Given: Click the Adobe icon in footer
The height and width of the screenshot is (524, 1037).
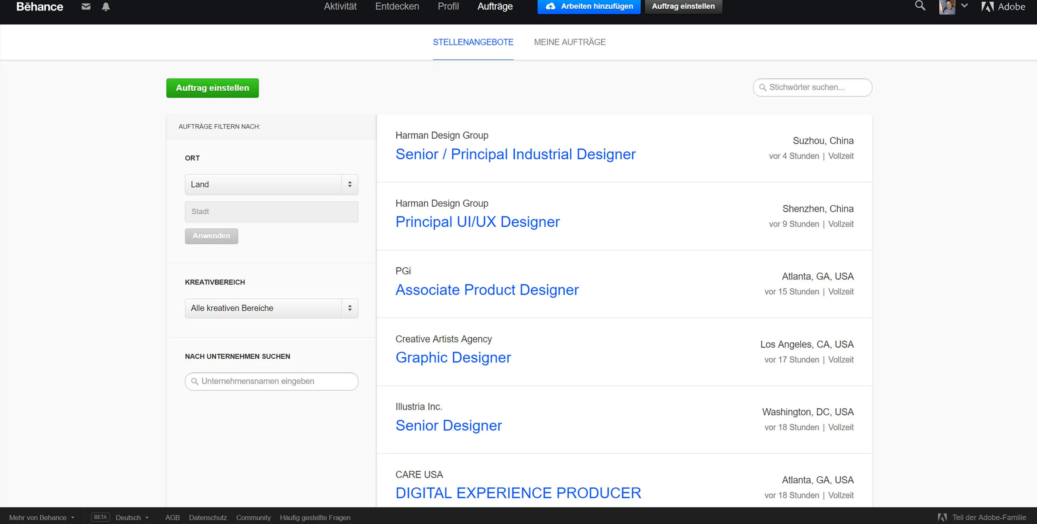Looking at the screenshot, I should (942, 517).
